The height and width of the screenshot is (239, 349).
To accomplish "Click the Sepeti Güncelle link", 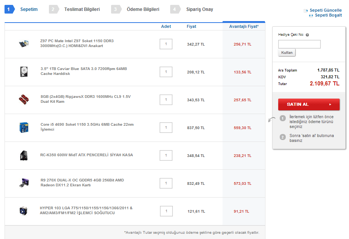I will (325, 10).
